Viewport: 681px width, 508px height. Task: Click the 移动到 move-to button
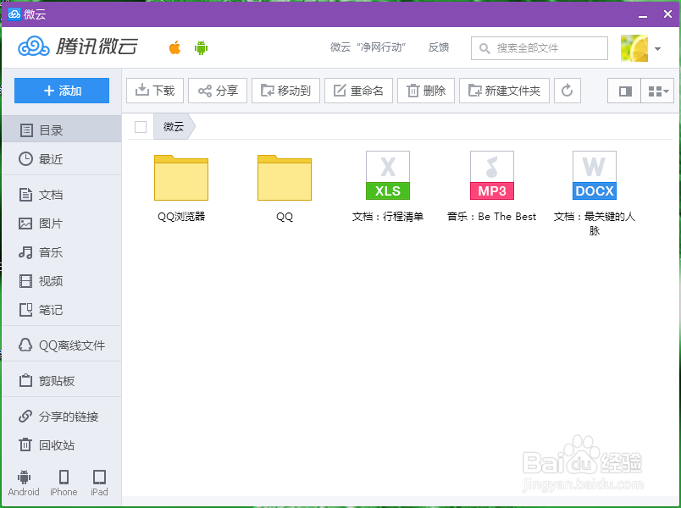[x=285, y=91]
